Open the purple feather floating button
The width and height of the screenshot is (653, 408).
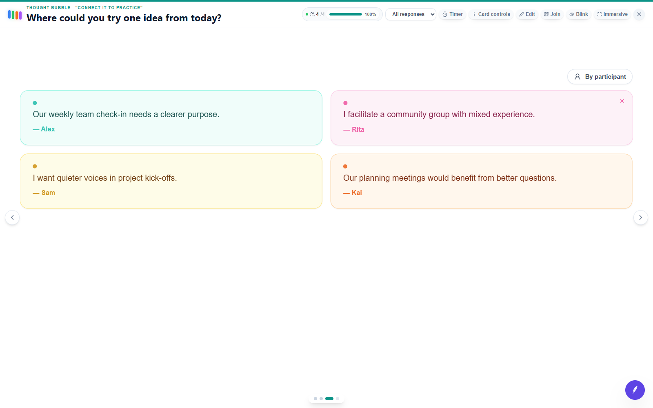coord(635,390)
